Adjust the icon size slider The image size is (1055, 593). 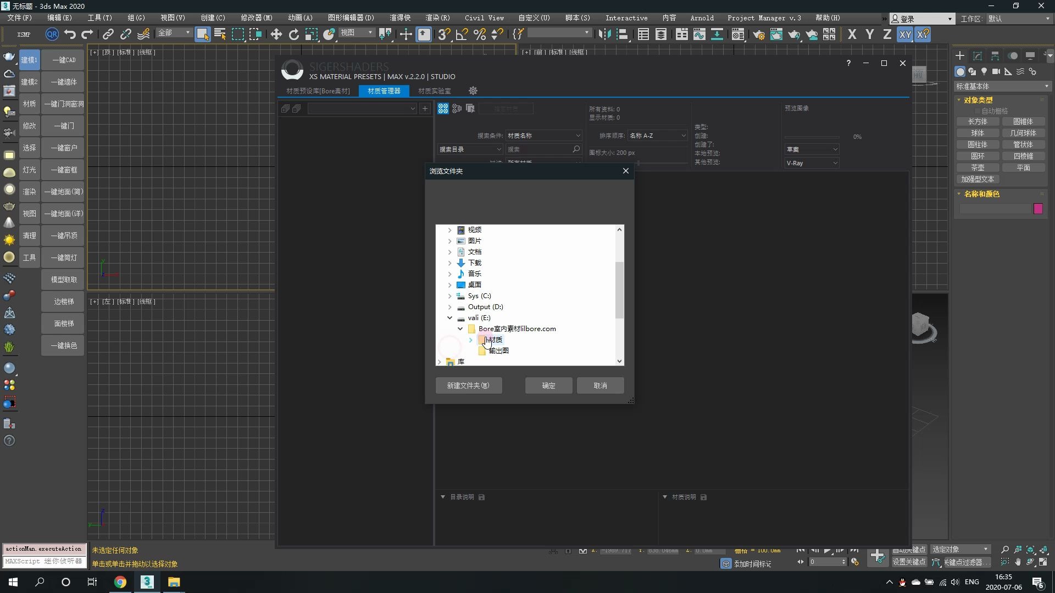(x=638, y=163)
